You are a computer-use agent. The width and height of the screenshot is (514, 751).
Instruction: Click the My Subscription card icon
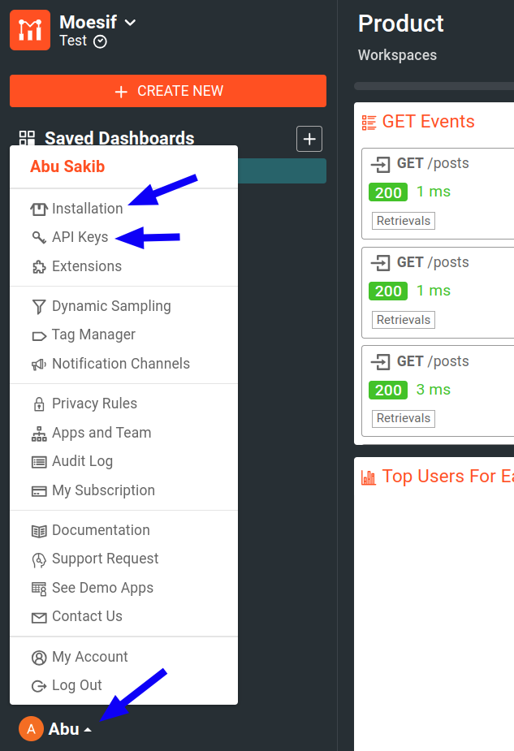(x=39, y=491)
